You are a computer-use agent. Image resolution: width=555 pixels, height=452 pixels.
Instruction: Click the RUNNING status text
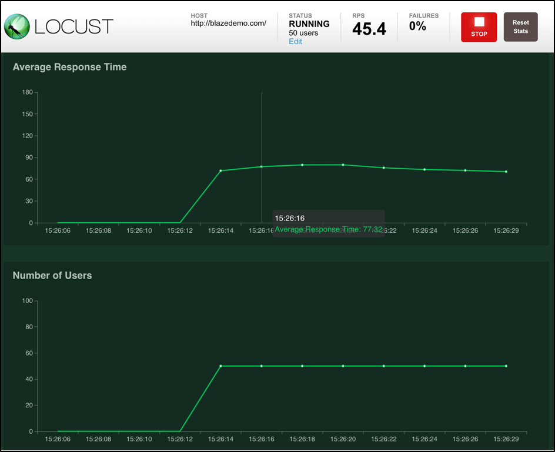click(309, 24)
